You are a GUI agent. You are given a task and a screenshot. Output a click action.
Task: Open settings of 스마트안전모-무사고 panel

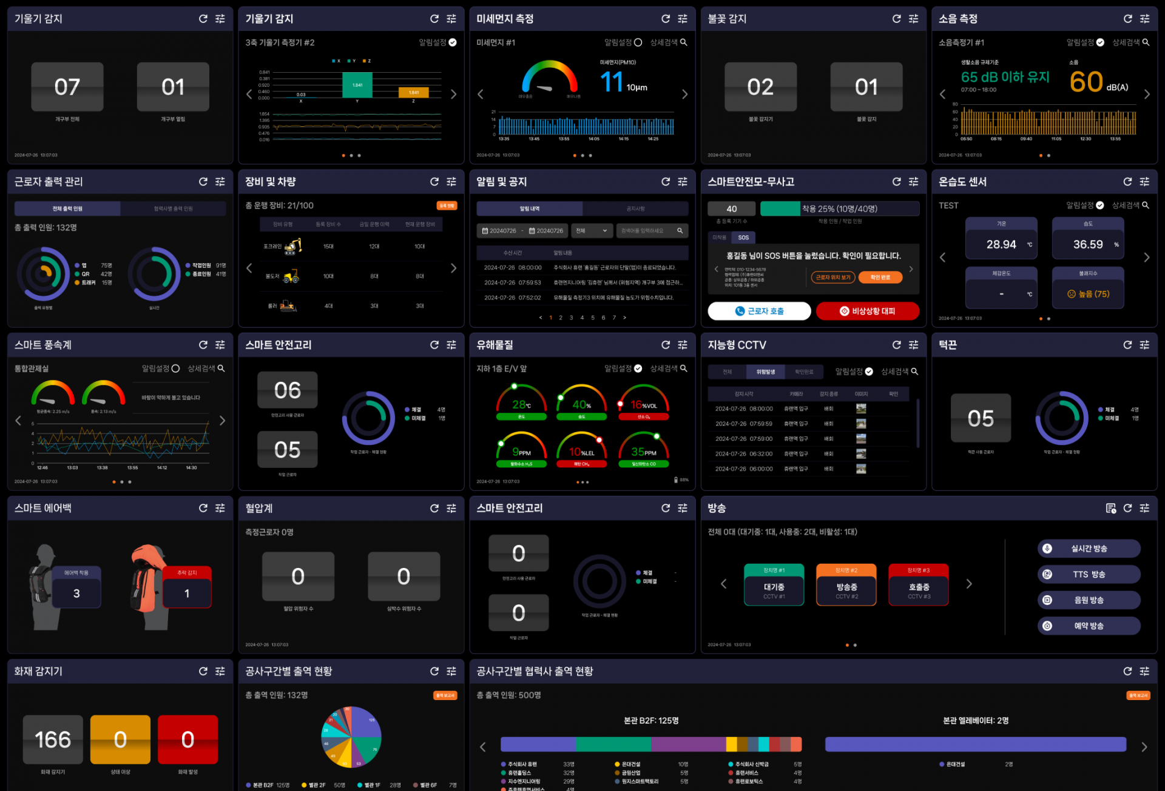pos(914,182)
